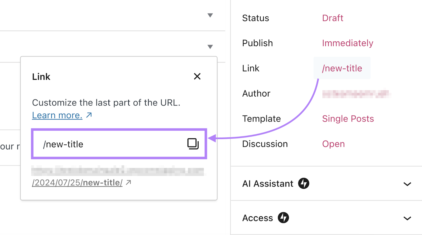Screen dimensions: 422x235
Task: Click the external link arrow next to Learn more
Action: tap(89, 115)
